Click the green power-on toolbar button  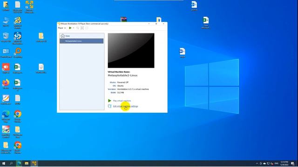tap(70, 28)
